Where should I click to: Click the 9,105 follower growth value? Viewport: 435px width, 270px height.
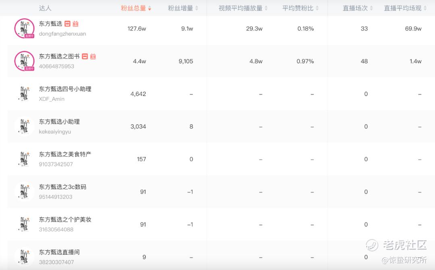pyautogui.click(x=186, y=61)
